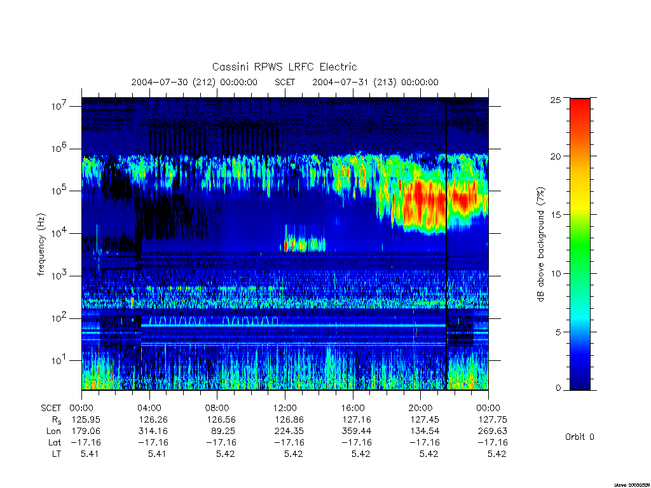Select the longitude value 359.44
This screenshot has width=651, height=488.
(x=357, y=431)
